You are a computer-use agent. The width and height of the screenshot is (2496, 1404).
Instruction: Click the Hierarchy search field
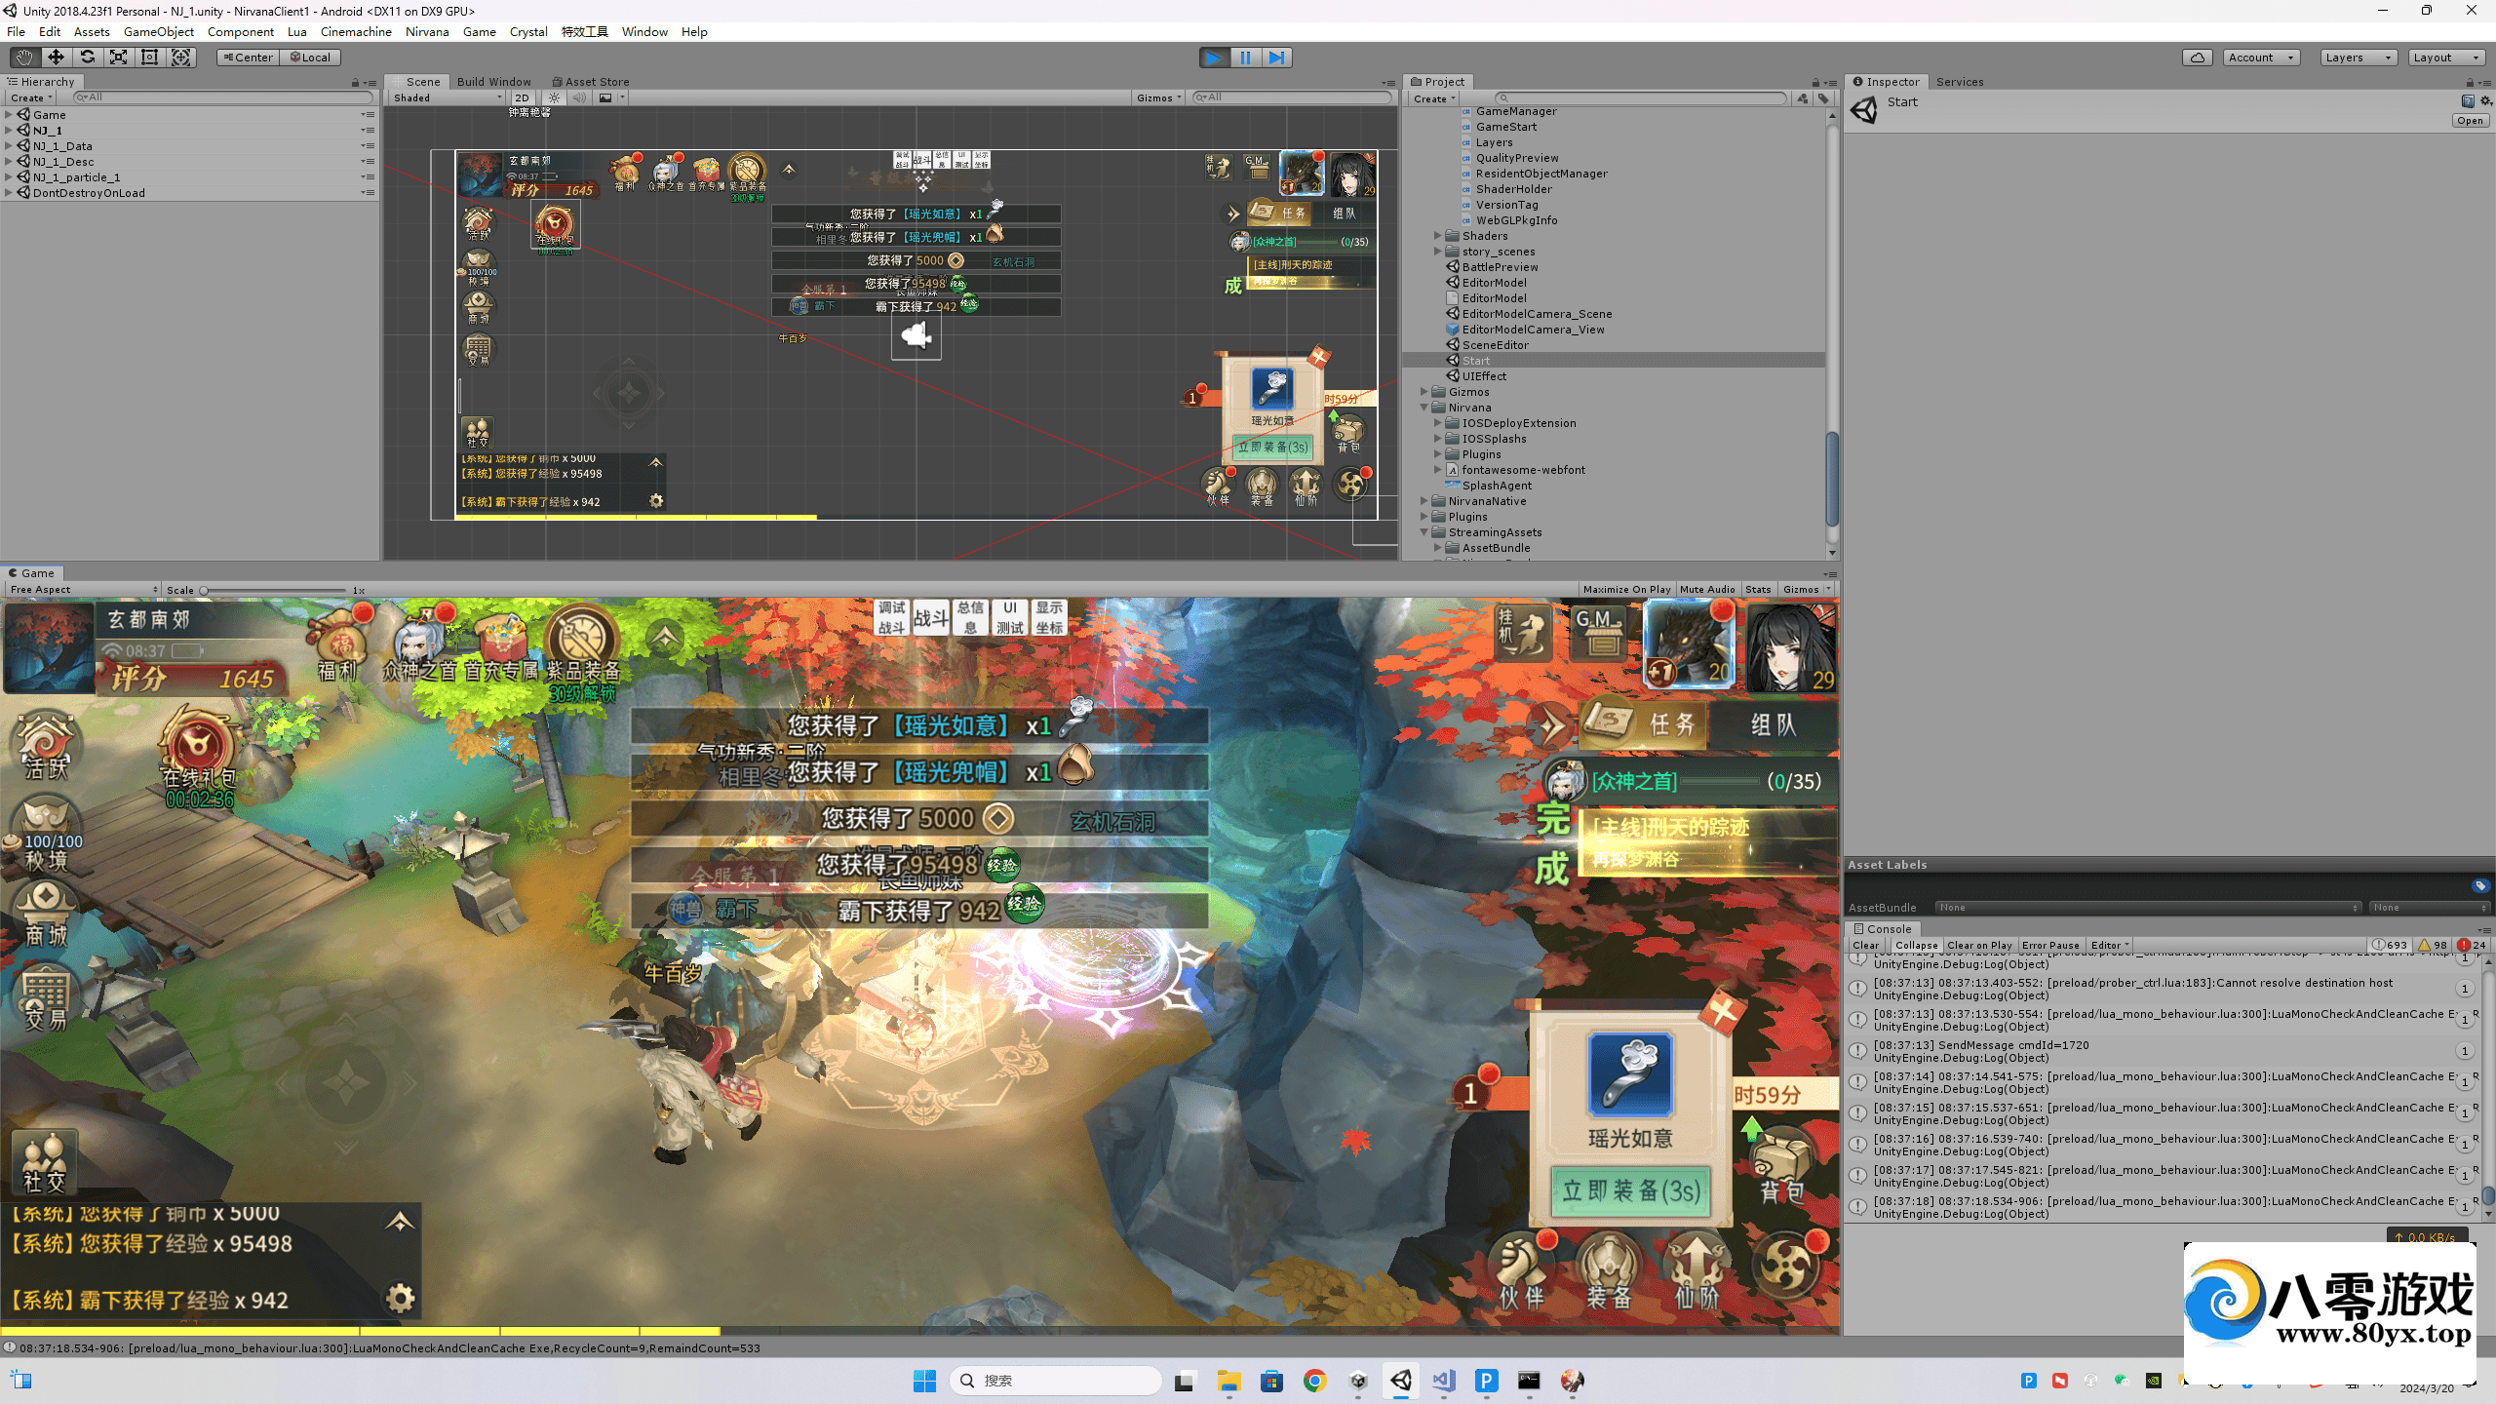click(x=222, y=97)
